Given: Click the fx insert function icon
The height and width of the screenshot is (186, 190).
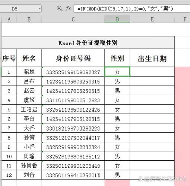Looking at the screenshot, I should coord(68,9).
